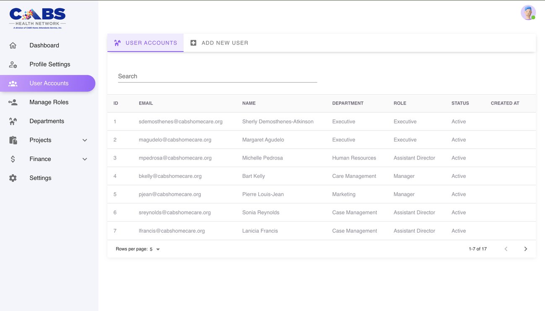
Task: Select name Pierre Louis-Jean
Action: pos(263,194)
